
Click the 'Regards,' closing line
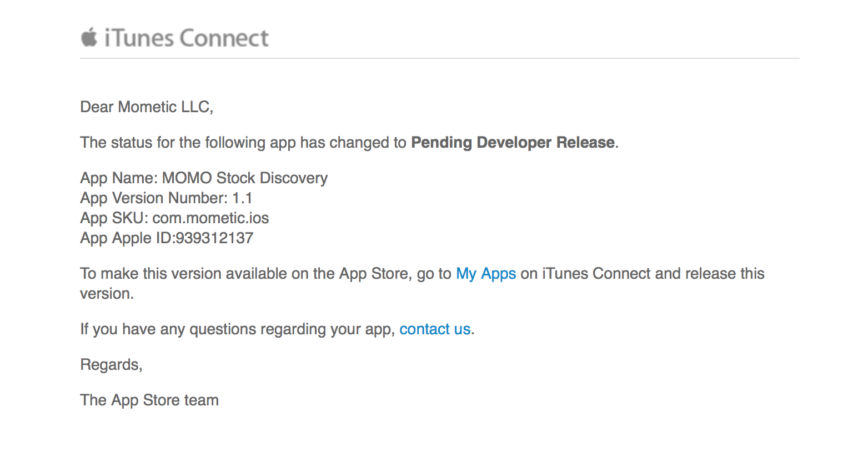tap(111, 365)
